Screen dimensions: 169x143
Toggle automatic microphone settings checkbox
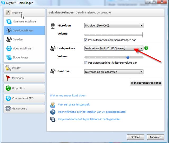(x=86, y=40)
